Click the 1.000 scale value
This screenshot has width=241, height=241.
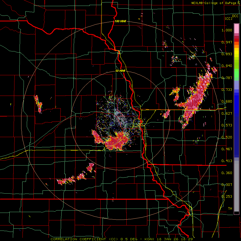[x=227, y=30]
